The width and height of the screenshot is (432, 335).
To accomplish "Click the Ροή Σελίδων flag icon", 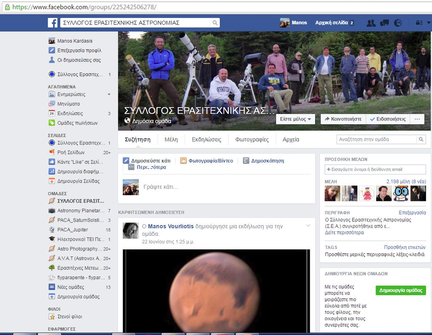I will pos(52,152).
